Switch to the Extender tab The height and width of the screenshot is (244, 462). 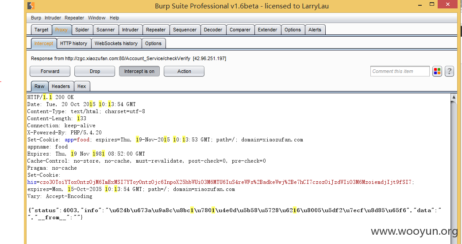click(268, 30)
